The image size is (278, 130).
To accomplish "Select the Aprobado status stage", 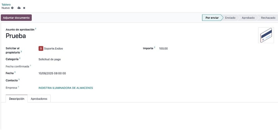I will 248,18.
